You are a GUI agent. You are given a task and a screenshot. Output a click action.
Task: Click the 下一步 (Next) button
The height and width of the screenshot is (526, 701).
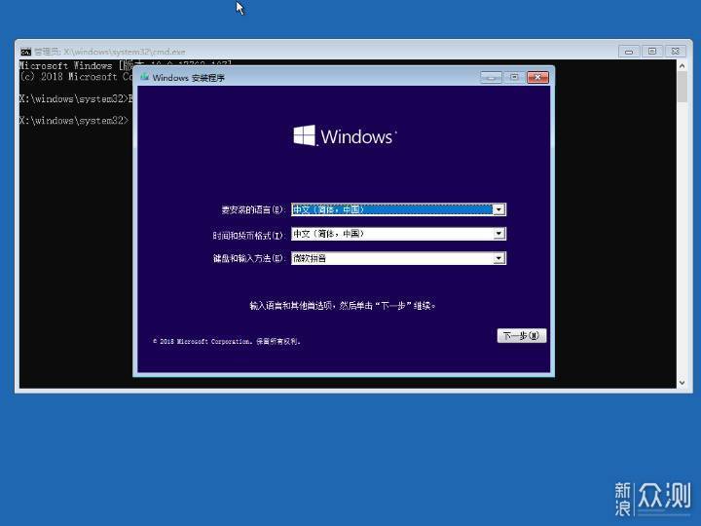coord(521,335)
